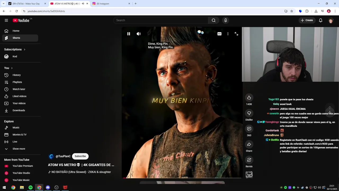
Task: Open Playlists in sidebar
Action: pos(20,82)
